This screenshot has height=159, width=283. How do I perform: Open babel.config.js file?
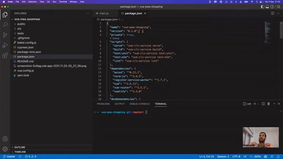[27, 42]
